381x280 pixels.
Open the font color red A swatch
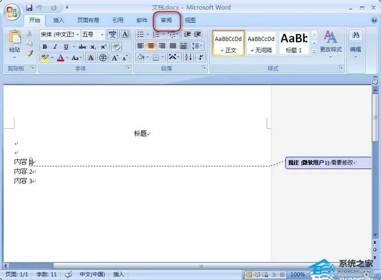click(61, 58)
